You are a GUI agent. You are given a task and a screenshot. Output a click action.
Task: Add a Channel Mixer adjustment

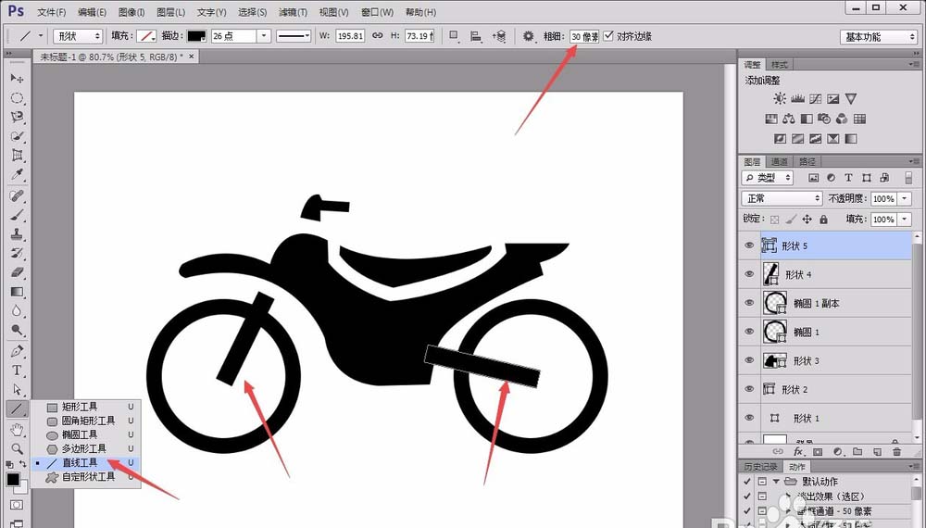tap(842, 119)
